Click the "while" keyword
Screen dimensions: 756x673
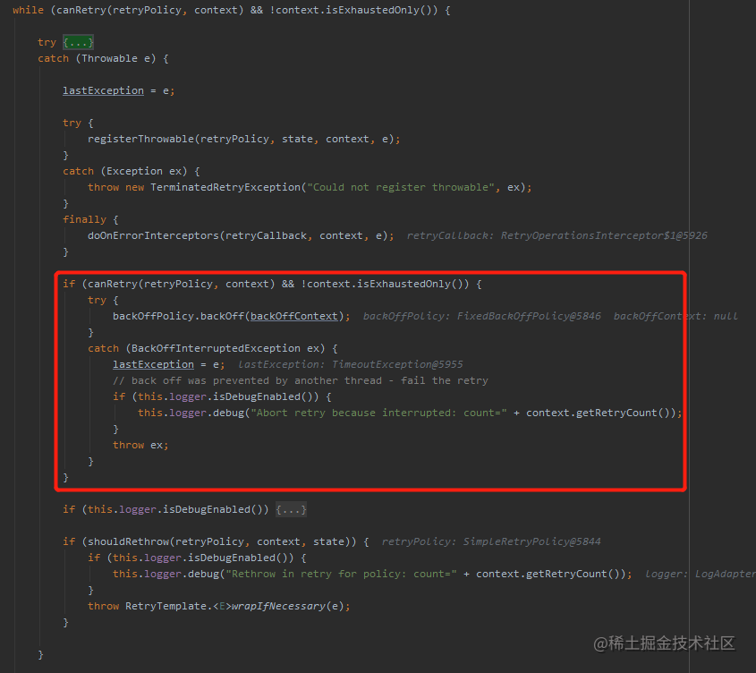pyautogui.click(x=28, y=10)
